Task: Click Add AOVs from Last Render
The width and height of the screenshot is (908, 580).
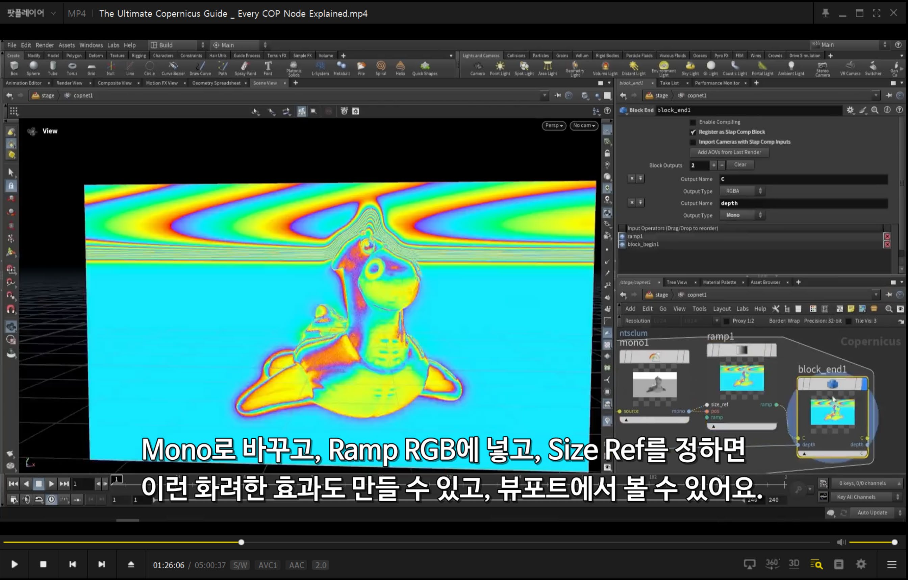Action: (x=729, y=152)
